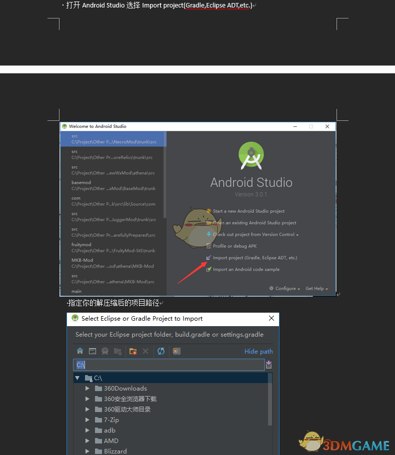
Task: Click the Configure gear icon
Action: click(x=271, y=288)
